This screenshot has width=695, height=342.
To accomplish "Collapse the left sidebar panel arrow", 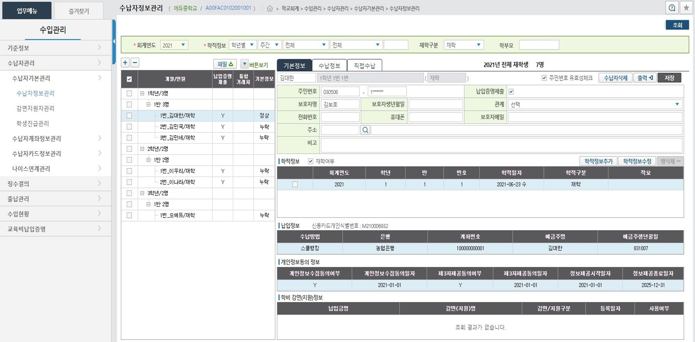I will (114, 42).
